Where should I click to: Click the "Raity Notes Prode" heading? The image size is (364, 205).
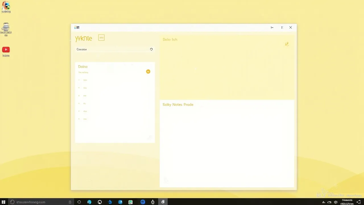pyautogui.click(x=178, y=104)
